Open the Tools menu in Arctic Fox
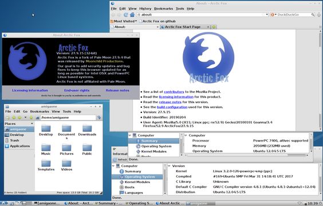 pyautogui.click(x=180, y=9)
